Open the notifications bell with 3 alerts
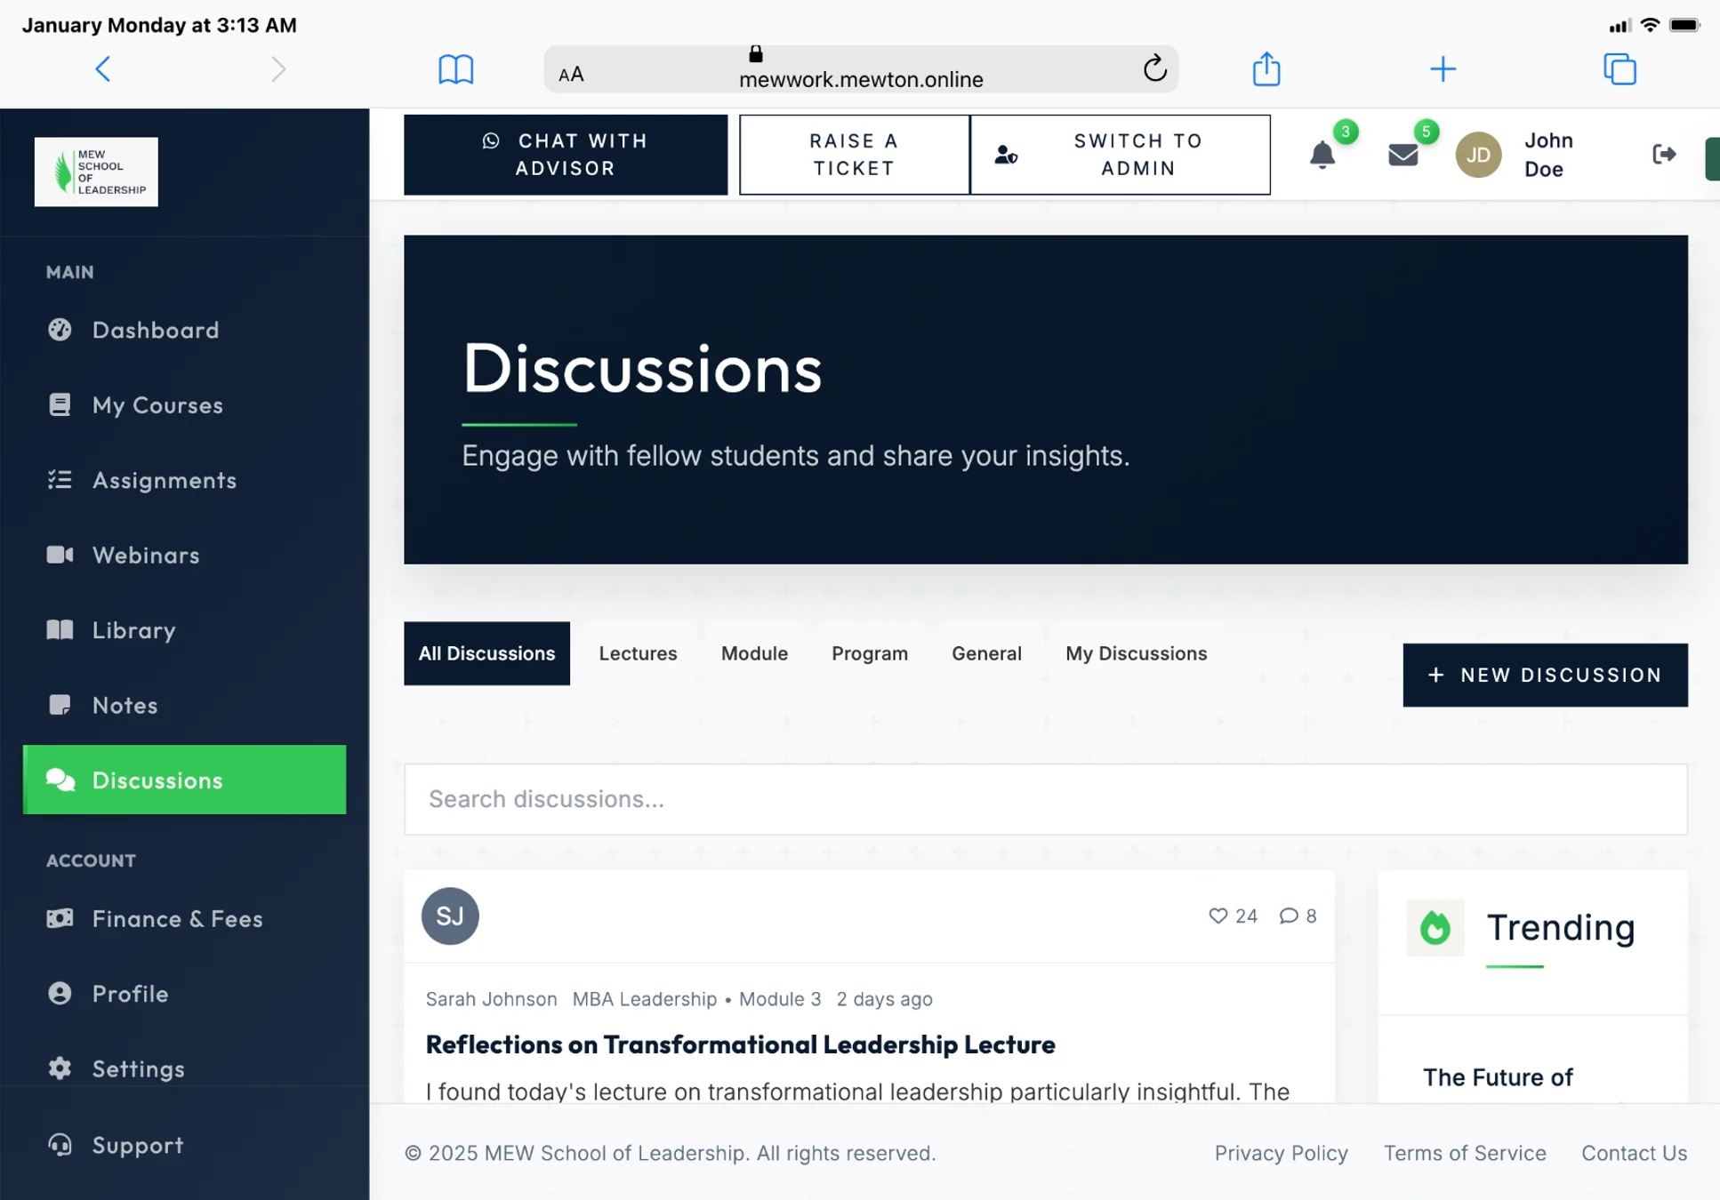This screenshot has height=1200, width=1720. pos(1322,155)
